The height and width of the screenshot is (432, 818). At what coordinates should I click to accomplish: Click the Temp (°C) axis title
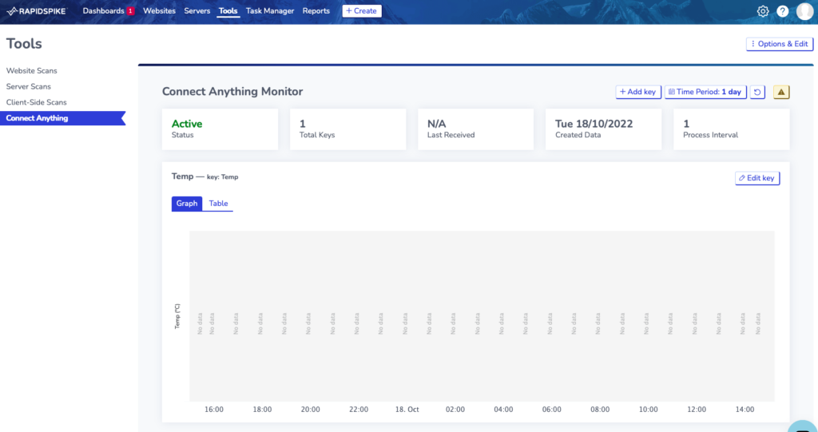tap(177, 317)
